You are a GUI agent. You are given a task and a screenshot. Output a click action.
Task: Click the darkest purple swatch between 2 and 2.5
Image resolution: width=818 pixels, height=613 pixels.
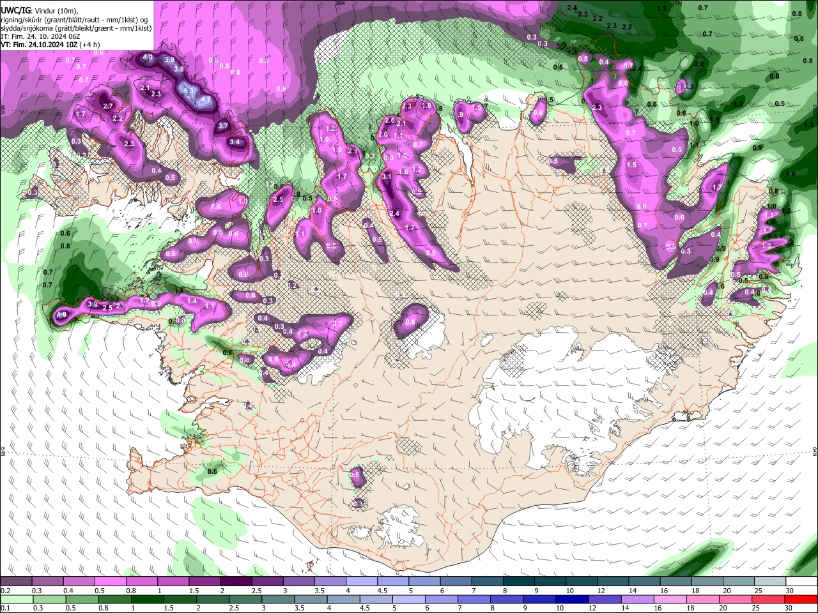[236, 582]
